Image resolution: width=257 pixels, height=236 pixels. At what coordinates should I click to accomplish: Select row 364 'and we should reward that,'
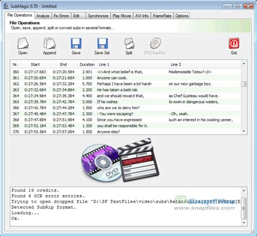tap(126, 96)
